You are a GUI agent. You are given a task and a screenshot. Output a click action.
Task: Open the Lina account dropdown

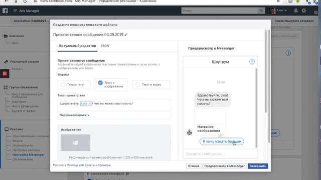282,10
